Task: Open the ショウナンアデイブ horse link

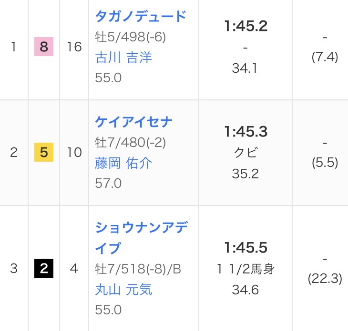Action: click(x=141, y=237)
